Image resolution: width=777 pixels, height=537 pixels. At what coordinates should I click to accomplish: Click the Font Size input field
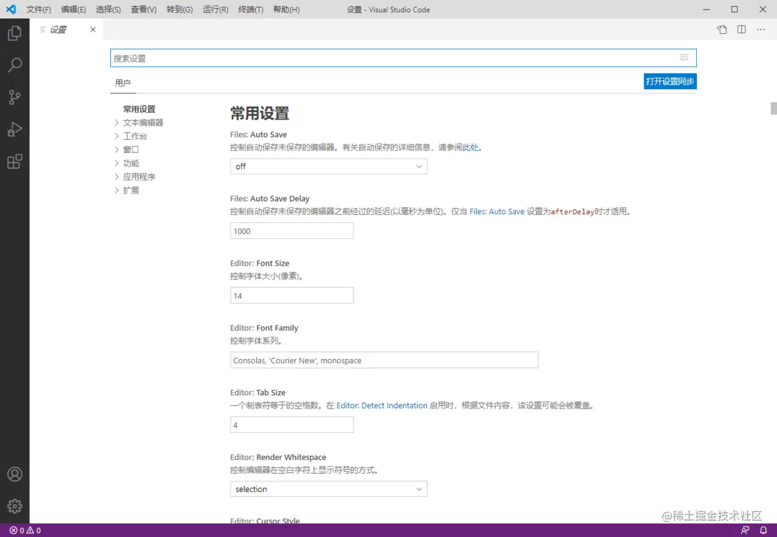pos(292,295)
